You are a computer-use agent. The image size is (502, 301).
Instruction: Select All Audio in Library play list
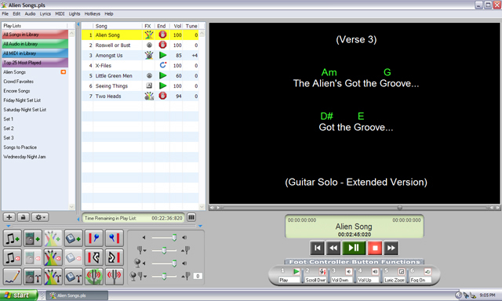(35, 44)
